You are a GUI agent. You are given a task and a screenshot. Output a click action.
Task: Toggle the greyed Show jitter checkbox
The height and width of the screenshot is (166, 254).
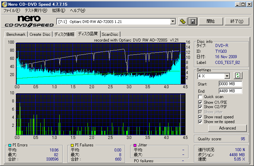point(200,112)
